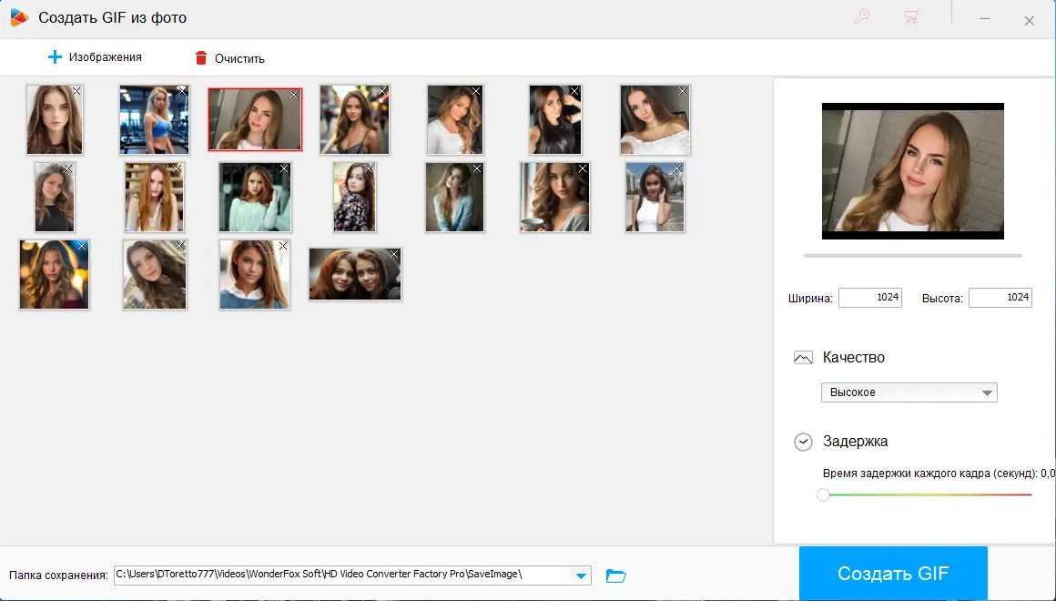Remove thumbnail of girl holding cup
Image resolution: width=1056 pixels, height=601 pixels.
pos(583,168)
